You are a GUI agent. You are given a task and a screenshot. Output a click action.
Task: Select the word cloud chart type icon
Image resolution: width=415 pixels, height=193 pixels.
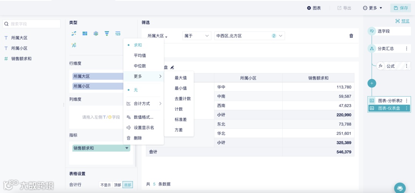pyautogui.click(x=74, y=45)
